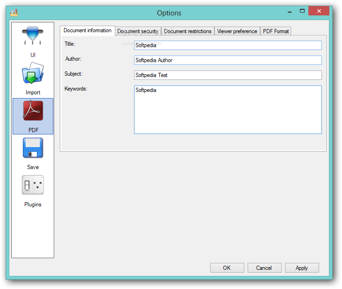Switch to PDF Format tab

(276, 31)
